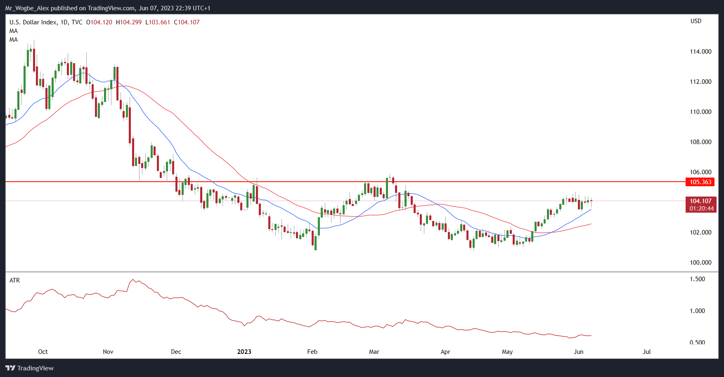
Task: Click the Nov date axis label
Action: coord(108,352)
